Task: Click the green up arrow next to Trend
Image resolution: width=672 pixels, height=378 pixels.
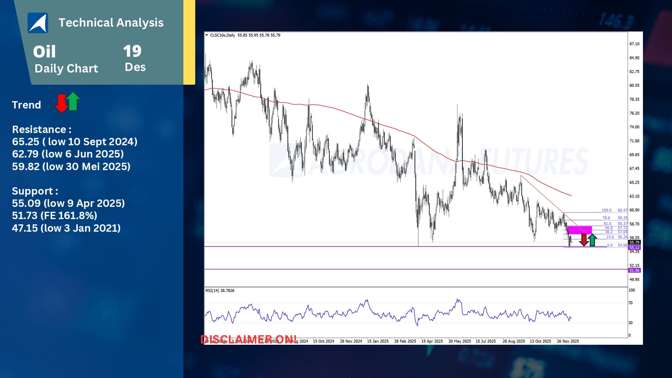Action: click(x=73, y=101)
